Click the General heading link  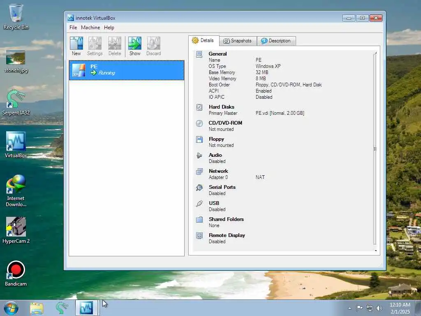click(x=217, y=54)
